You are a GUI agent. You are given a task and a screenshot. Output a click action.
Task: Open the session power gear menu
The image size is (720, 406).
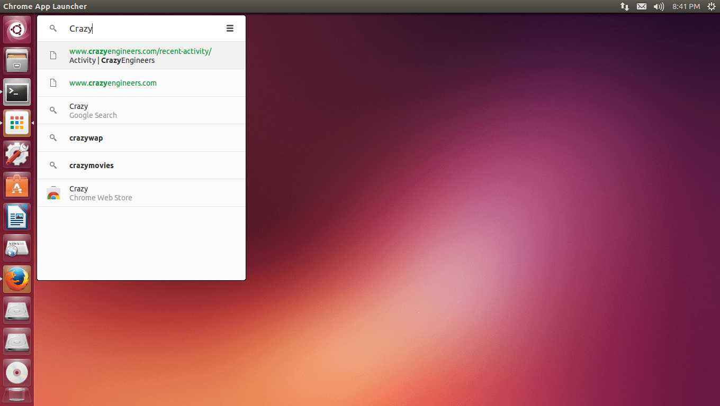click(x=712, y=6)
